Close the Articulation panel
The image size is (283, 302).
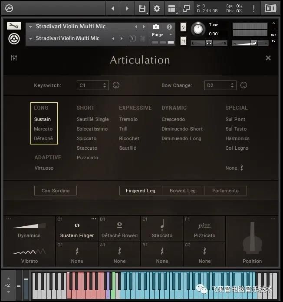(x=268, y=58)
